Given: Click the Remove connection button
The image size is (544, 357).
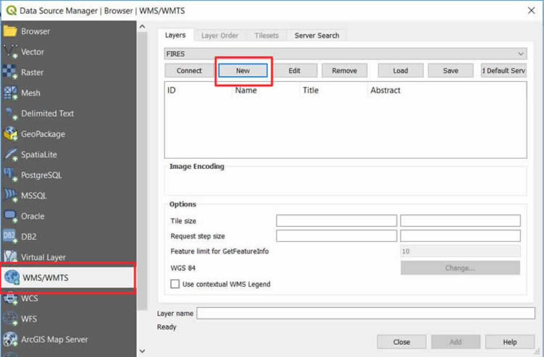Looking at the screenshot, I should (x=344, y=70).
